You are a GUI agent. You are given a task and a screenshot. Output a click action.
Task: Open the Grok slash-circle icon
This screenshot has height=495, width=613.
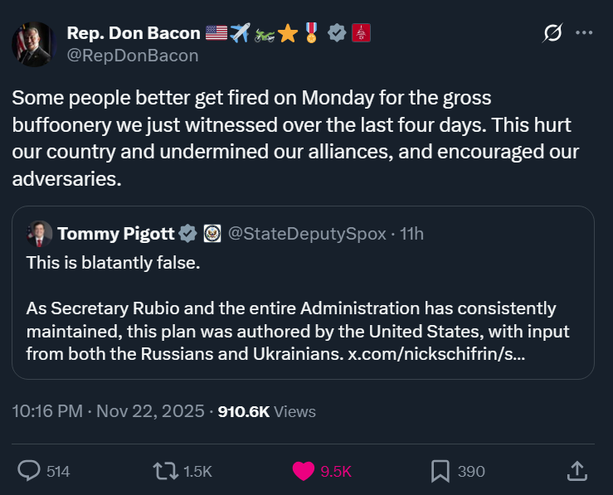[x=552, y=33]
